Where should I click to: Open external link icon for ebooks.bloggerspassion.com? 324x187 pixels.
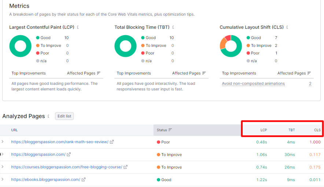pyautogui.click(x=84, y=180)
